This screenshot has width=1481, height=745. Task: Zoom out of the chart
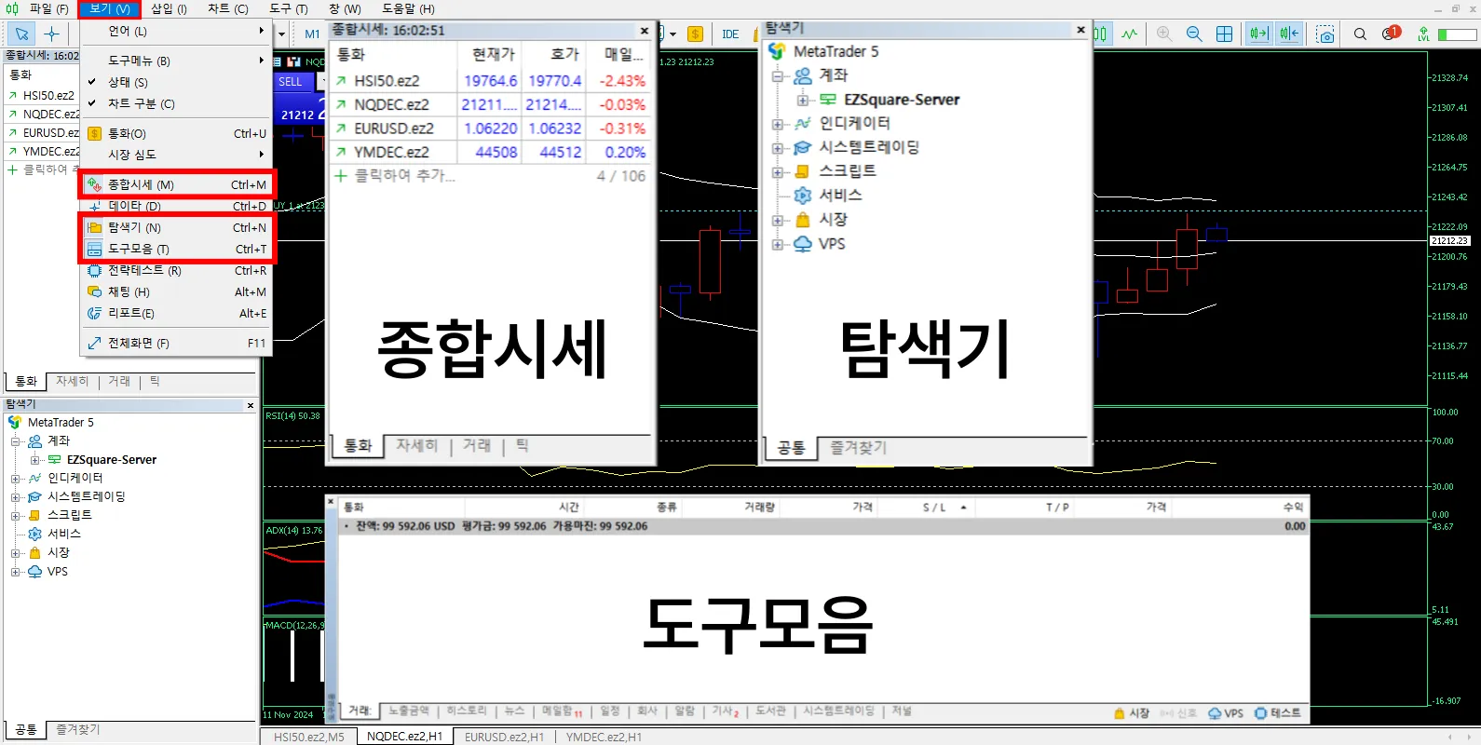click(1194, 34)
